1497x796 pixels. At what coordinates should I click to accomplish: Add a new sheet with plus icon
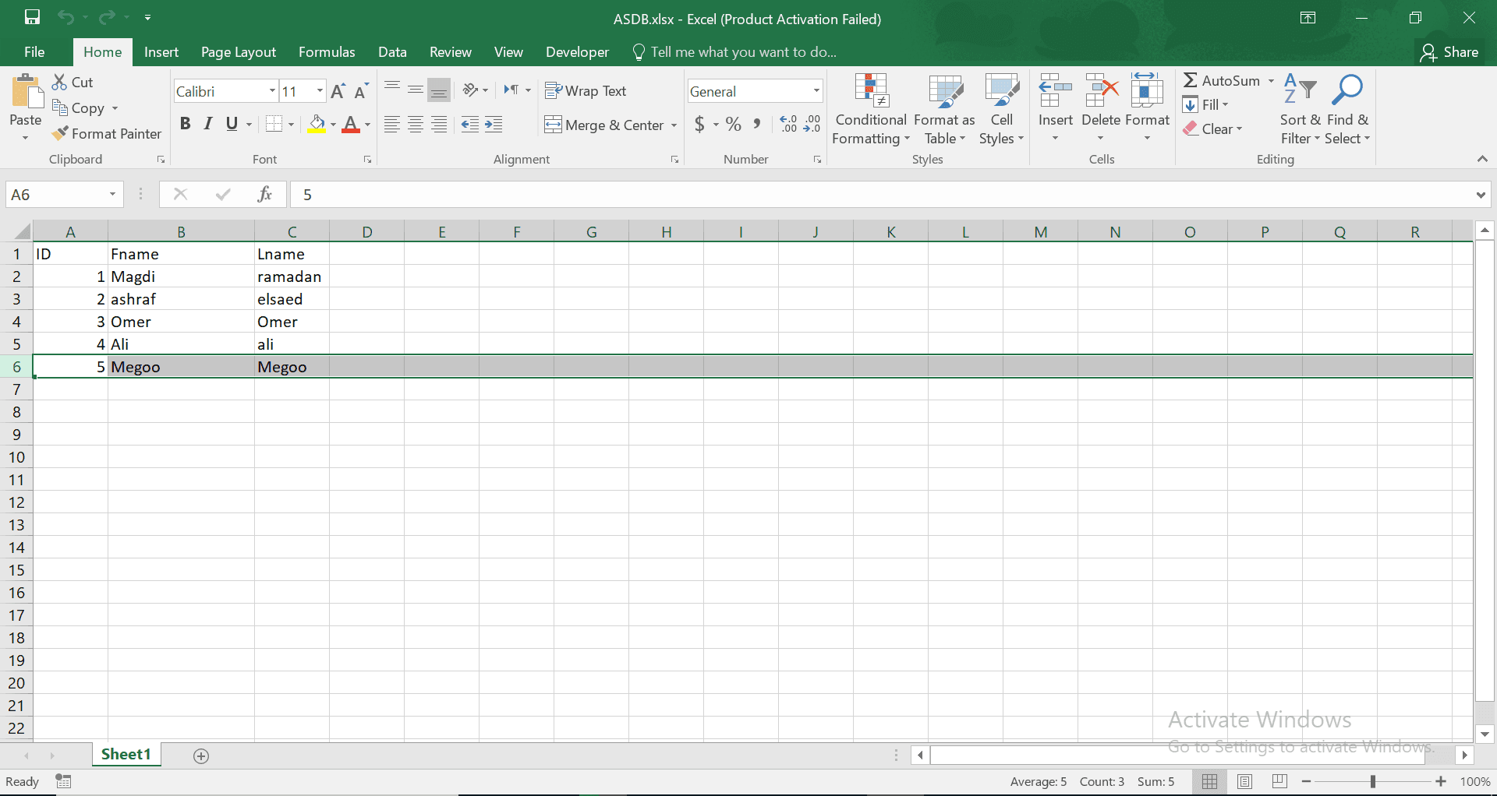click(201, 755)
